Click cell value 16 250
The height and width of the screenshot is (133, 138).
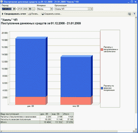46,120
